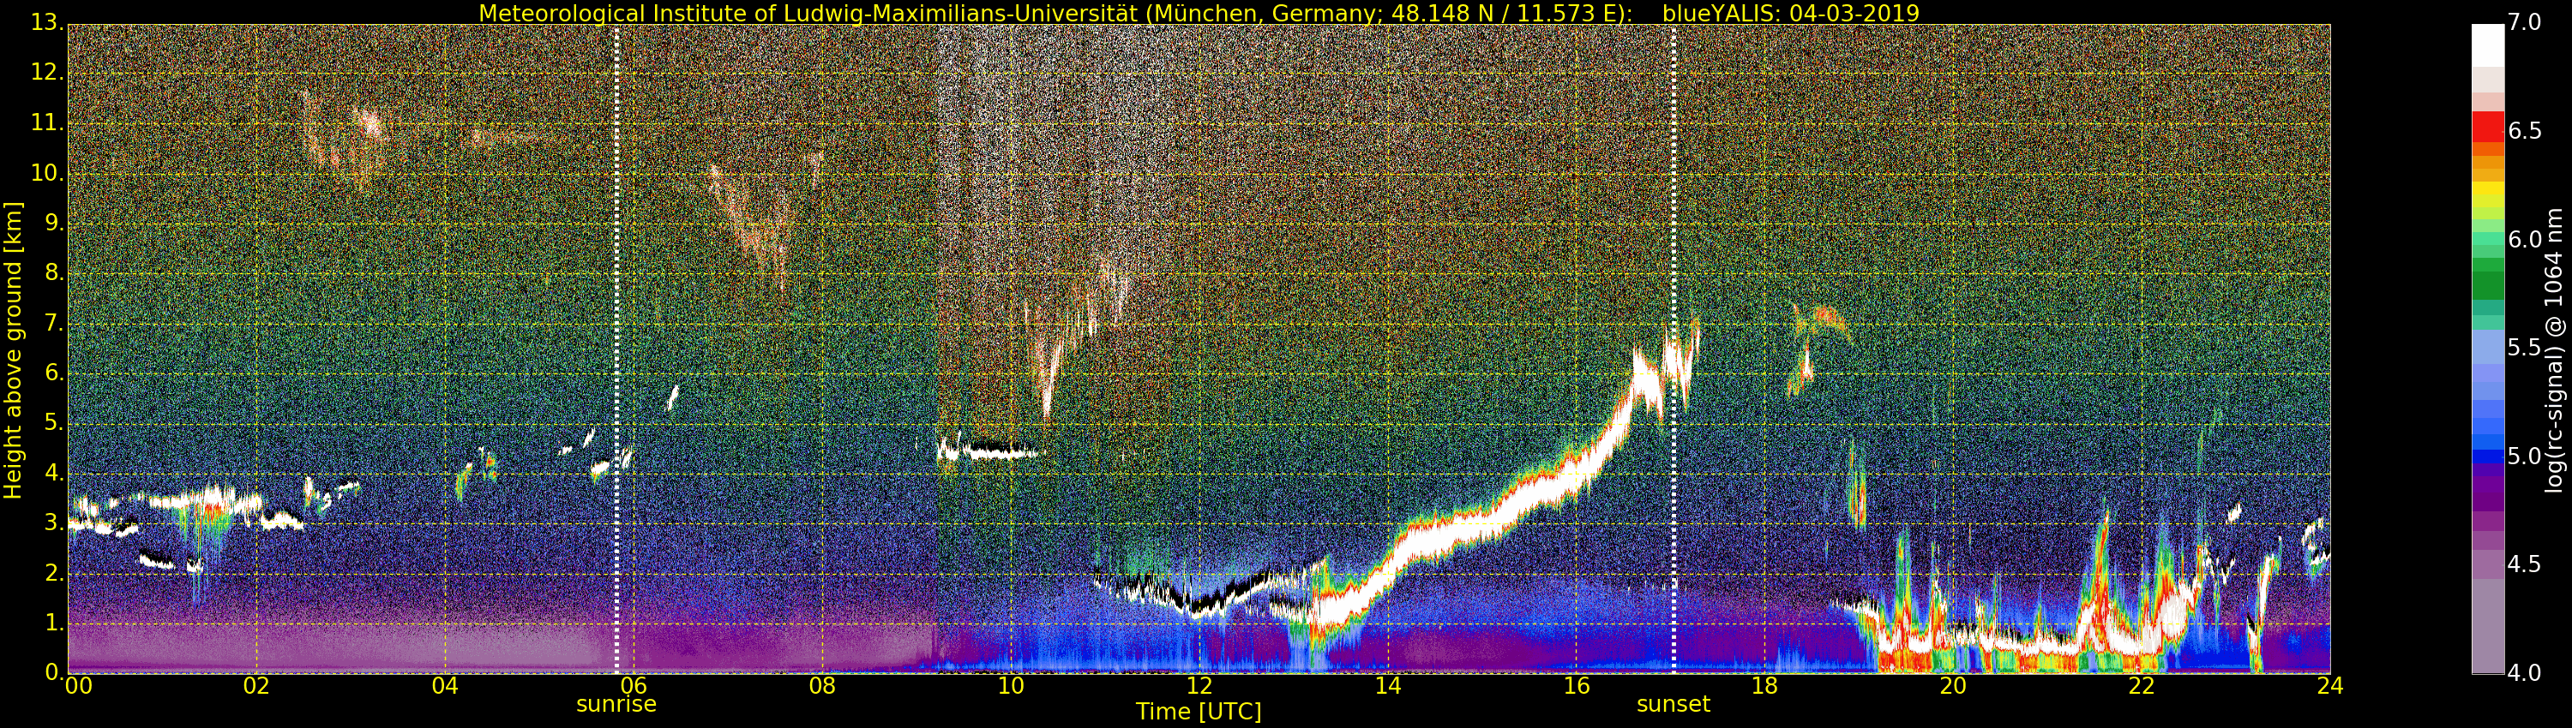The image size is (2572, 728).
Task: Click the 'sunset' label below the axis
Action: [1674, 704]
